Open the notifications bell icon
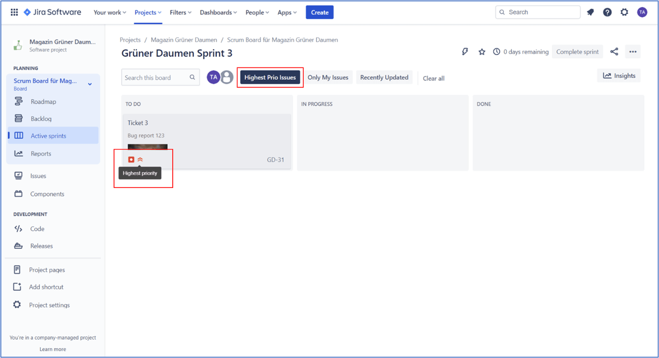Viewport: 659px width, 358px height. [590, 13]
